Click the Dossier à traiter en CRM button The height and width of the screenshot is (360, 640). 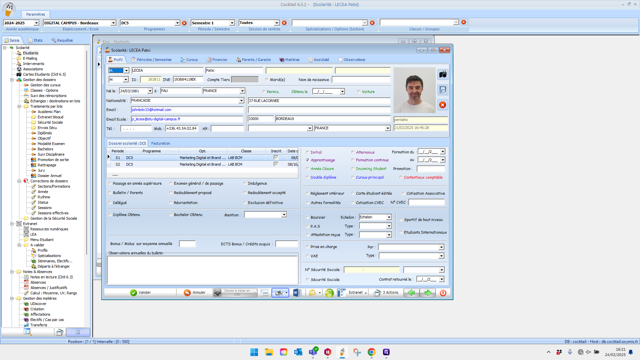(235, 293)
